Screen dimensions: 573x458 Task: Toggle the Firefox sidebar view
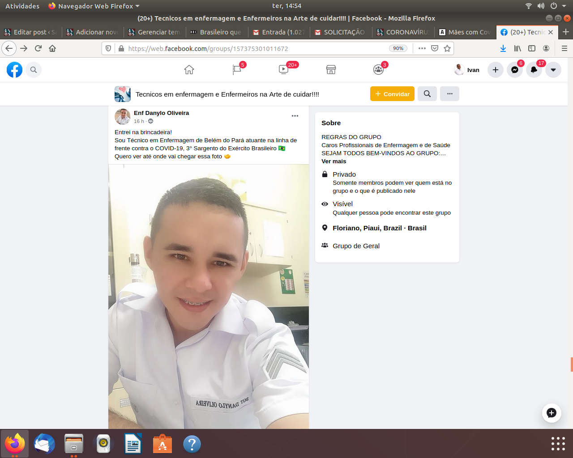(x=532, y=48)
